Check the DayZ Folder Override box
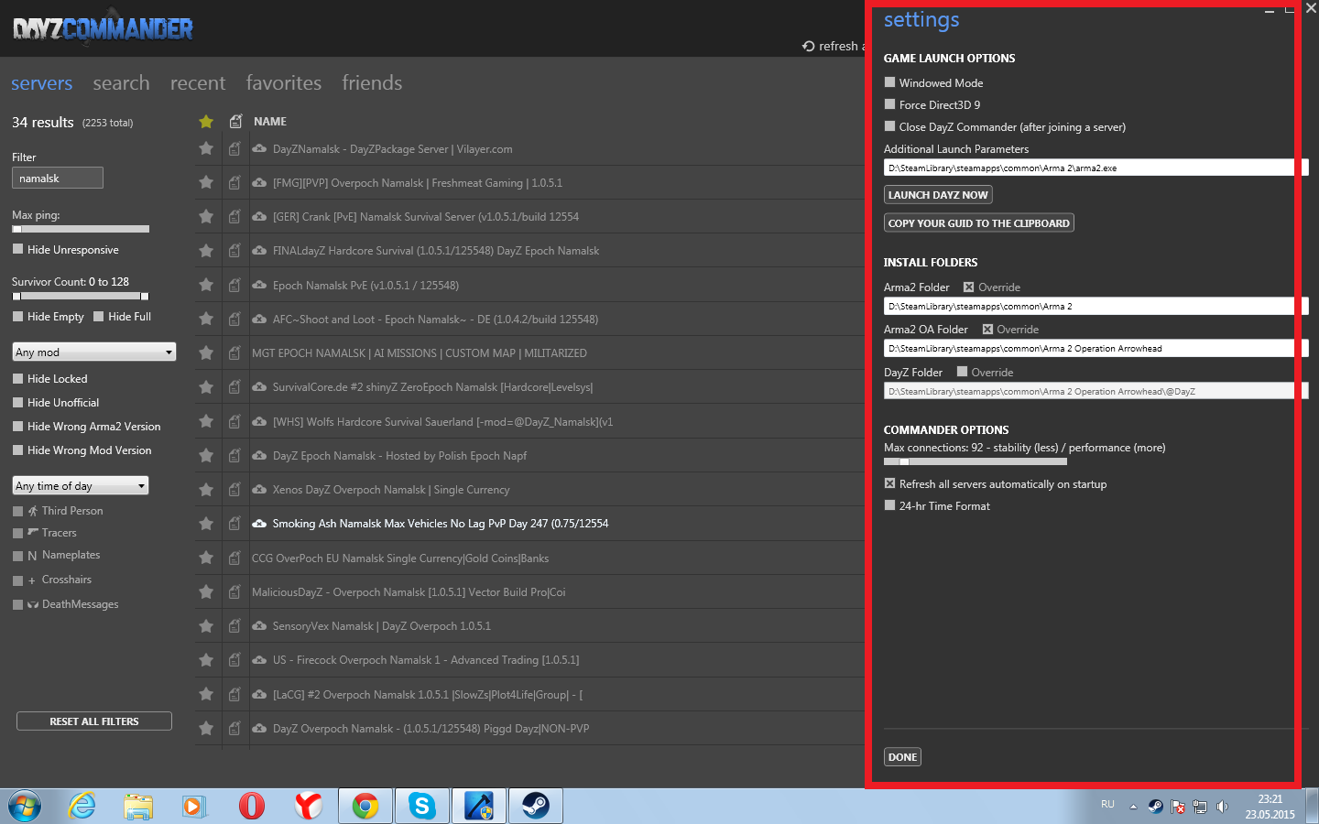Viewport: 1319px width, 824px height. [x=962, y=372]
